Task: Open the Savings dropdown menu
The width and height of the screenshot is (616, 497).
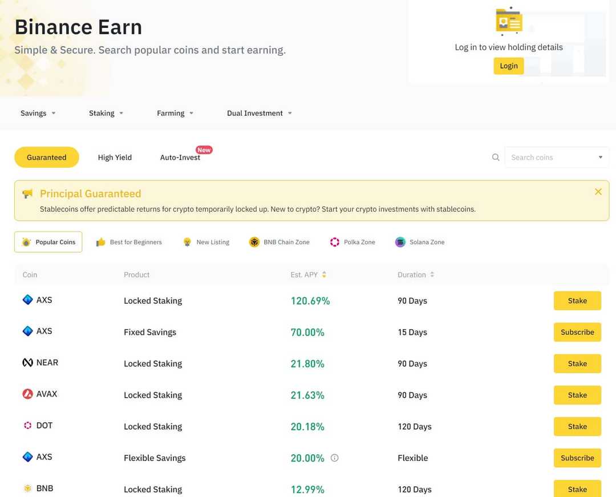Action: (38, 113)
